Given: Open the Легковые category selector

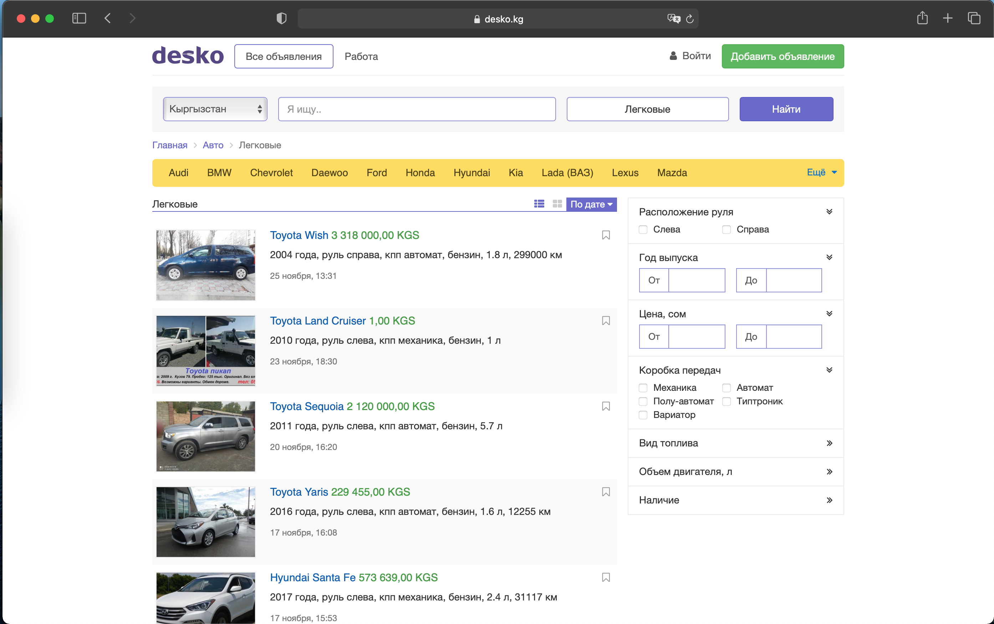Looking at the screenshot, I should 647,109.
